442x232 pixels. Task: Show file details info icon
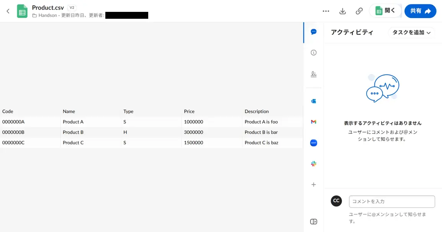pos(313,53)
